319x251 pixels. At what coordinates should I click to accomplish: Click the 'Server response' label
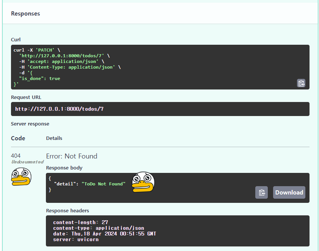pyautogui.click(x=30, y=124)
